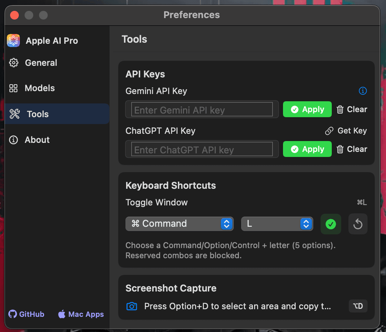The image size is (386, 332).
Task: Click the Enter ChatGPT API key field
Action: pyautogui.click(x=202, y=149)
